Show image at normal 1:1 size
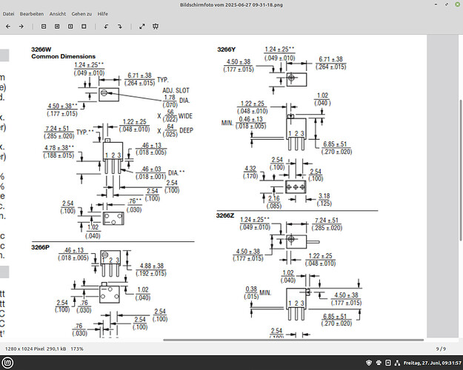463x370 pixels. [70, 27]
